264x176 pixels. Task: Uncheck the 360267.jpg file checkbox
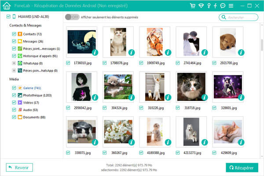105,153
